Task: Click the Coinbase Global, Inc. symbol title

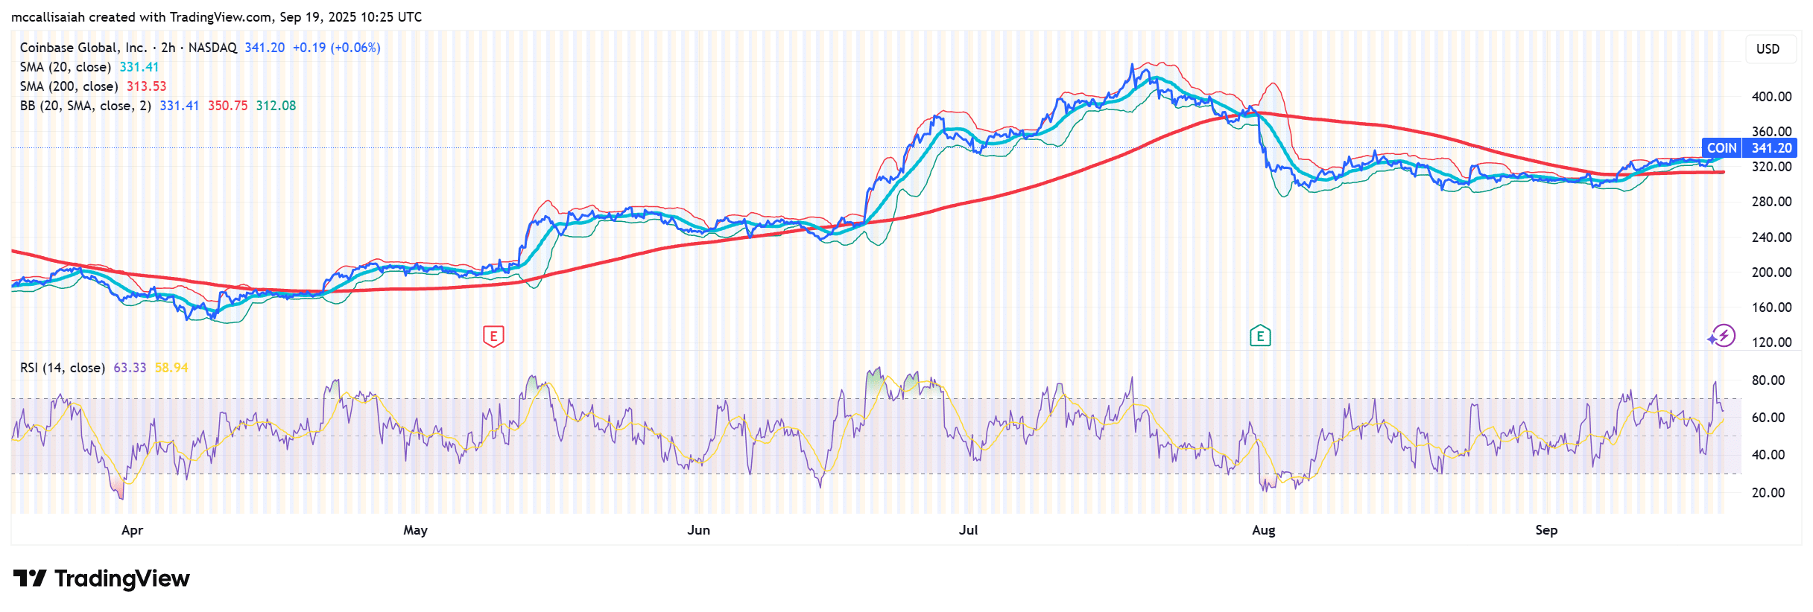Action: click(x=83, y=48)
